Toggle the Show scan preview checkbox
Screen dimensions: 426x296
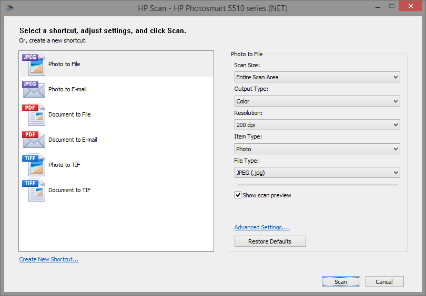coord(238,195)
